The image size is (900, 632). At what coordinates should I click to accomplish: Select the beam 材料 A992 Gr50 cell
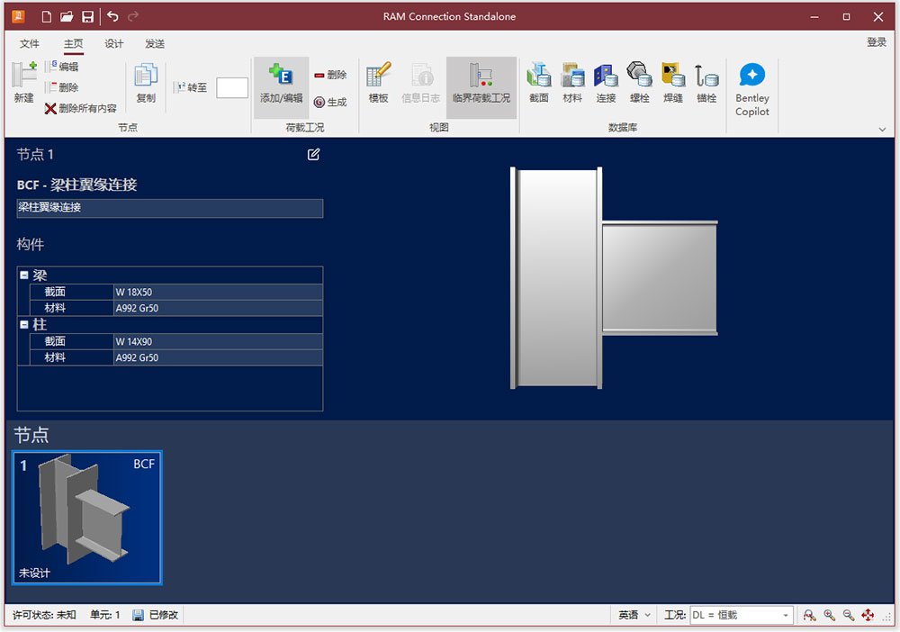click(x=218, y=308)
